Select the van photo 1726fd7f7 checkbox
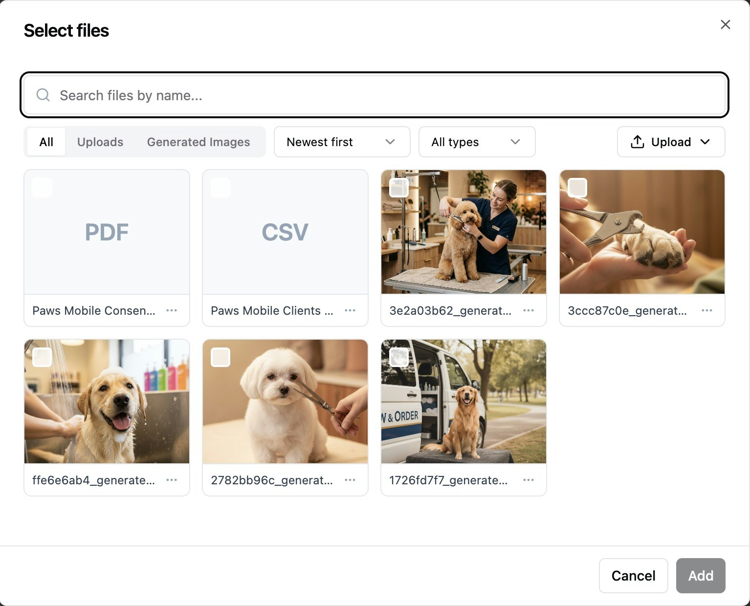 (x=398, y=357)
